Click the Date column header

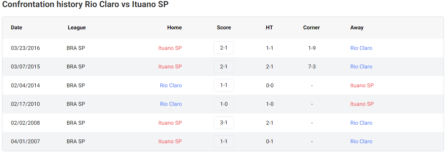point(16,28)
